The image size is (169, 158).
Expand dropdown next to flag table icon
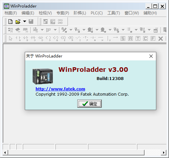[55, 30]
